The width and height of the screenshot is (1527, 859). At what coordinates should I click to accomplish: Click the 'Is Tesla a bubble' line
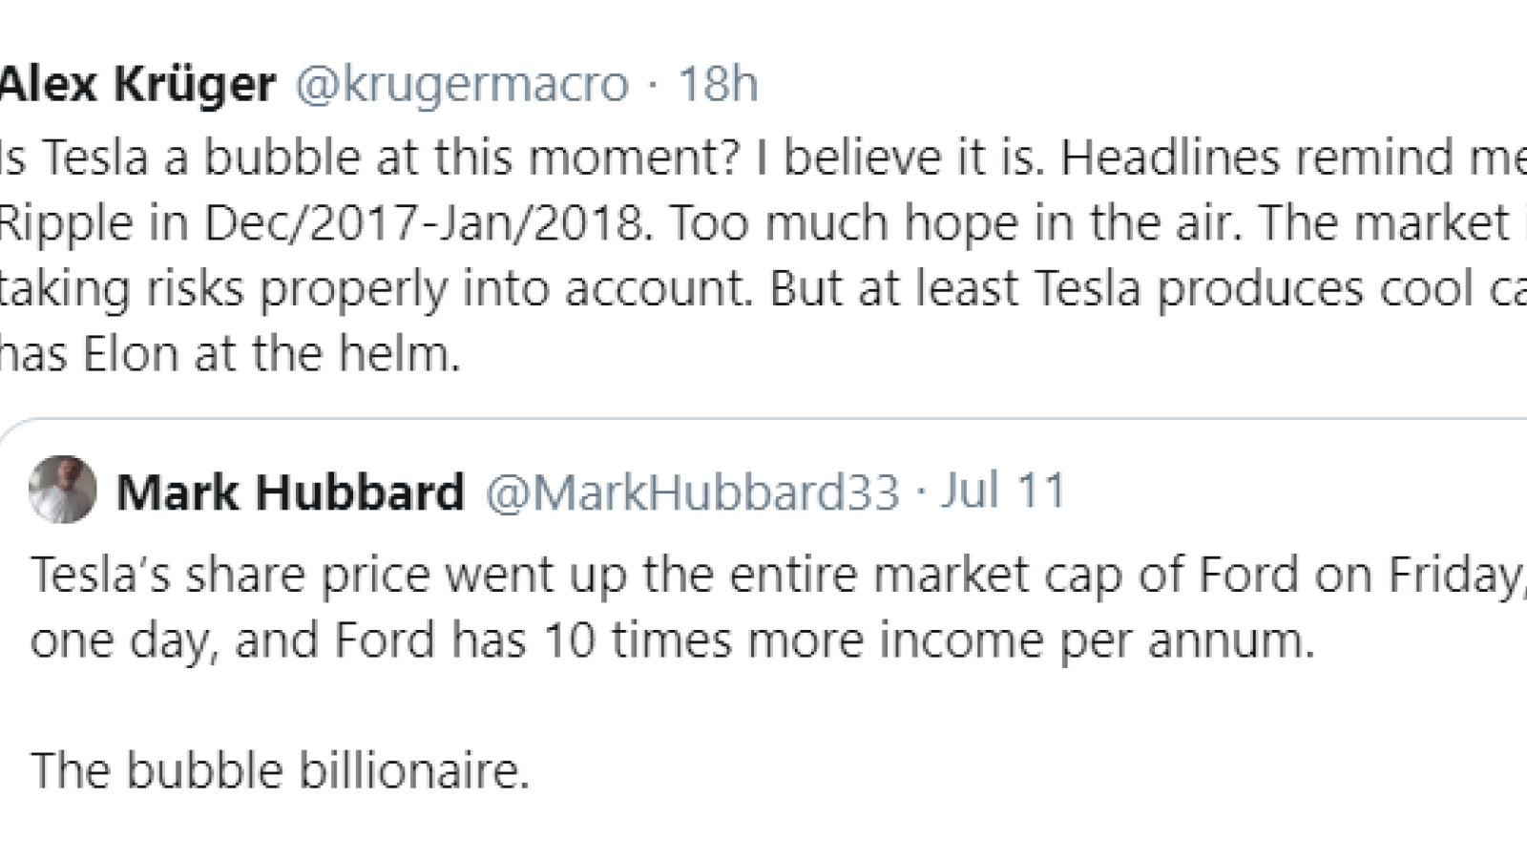(763, 157)
